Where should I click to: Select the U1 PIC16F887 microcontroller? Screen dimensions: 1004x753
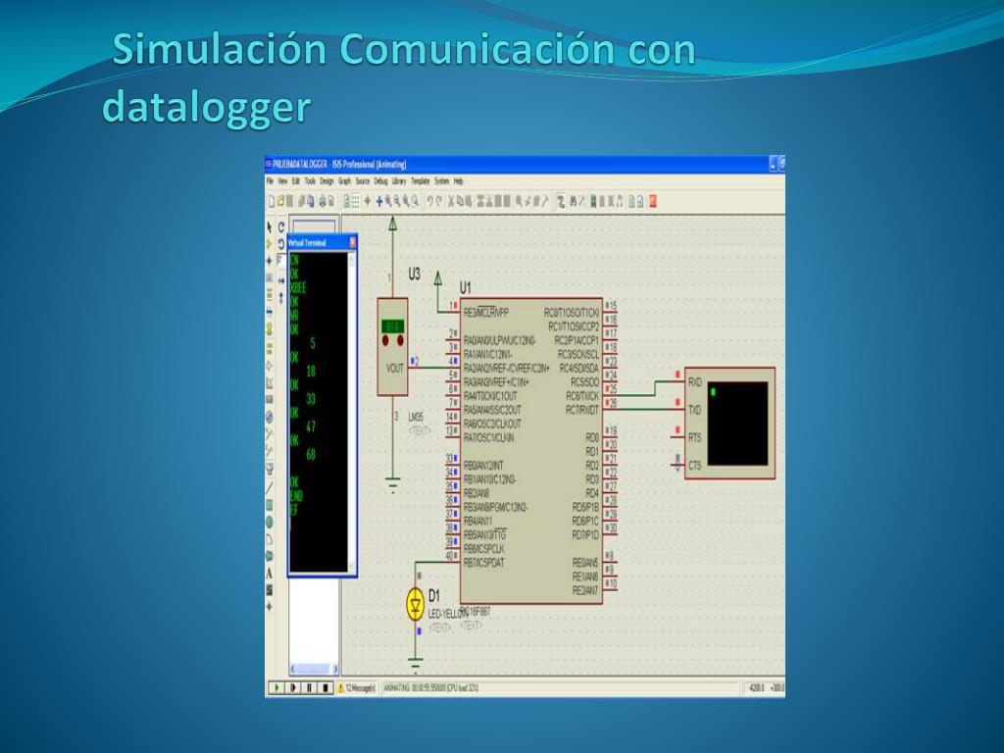coord(530,451)
